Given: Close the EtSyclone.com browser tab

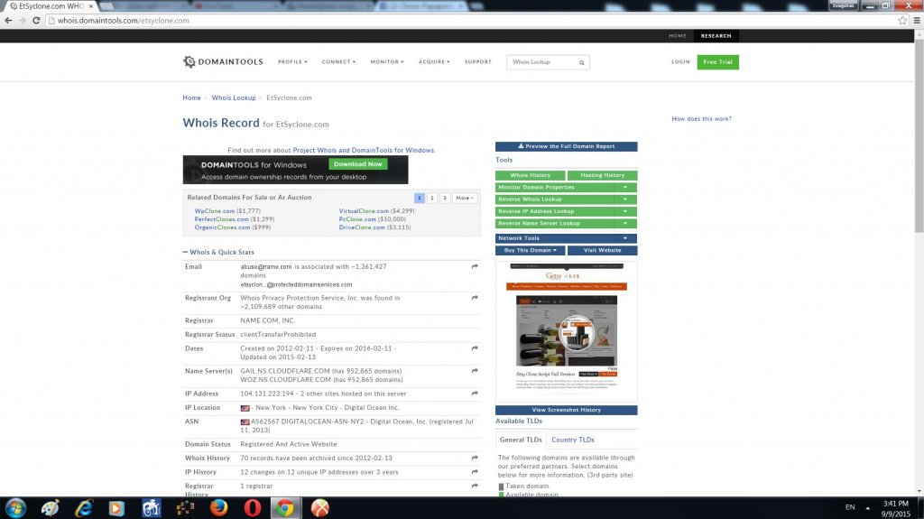Looking at the screenshot, I should click(x=91, y=6).
